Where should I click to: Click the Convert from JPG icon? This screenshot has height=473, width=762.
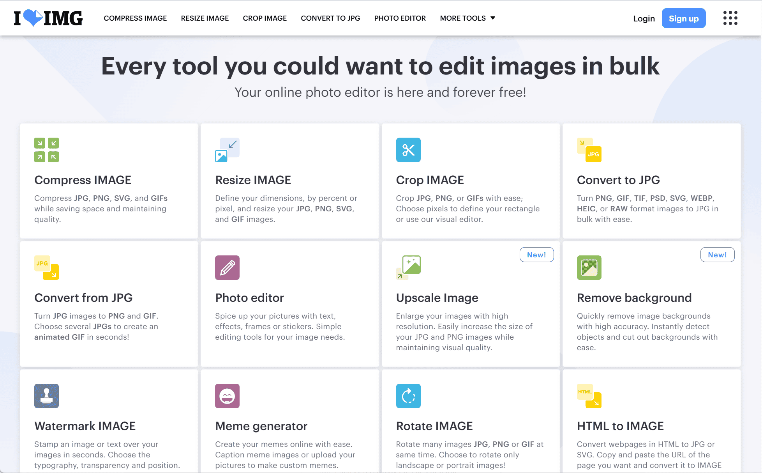tap(46, 268)
